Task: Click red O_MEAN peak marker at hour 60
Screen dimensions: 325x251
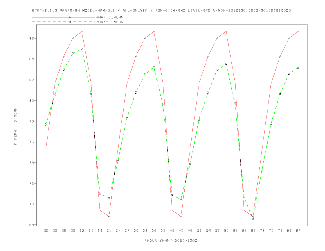Action: click(x=226, y=32)
